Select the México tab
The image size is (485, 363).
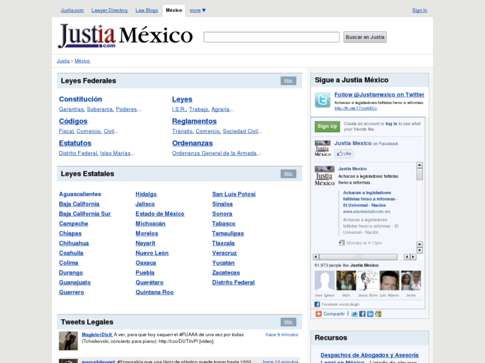tap(174, 10)
